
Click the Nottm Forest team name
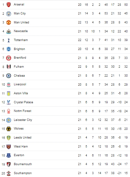(x=22, y=111)
